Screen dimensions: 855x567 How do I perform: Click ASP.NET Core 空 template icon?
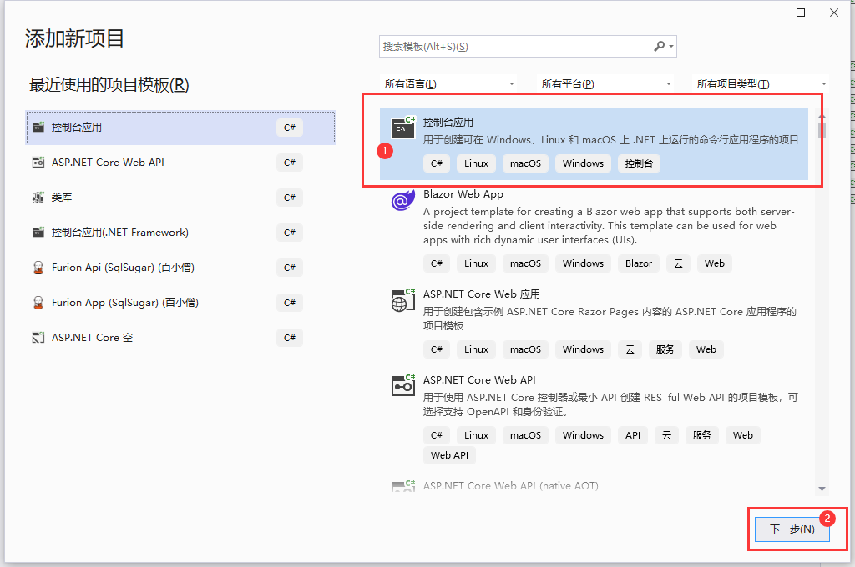pyautogui.click(x=38, y=338)
